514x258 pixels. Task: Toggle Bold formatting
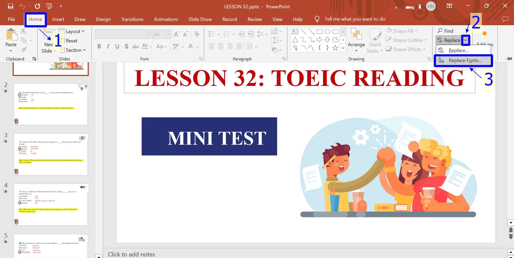pos(99,46)
